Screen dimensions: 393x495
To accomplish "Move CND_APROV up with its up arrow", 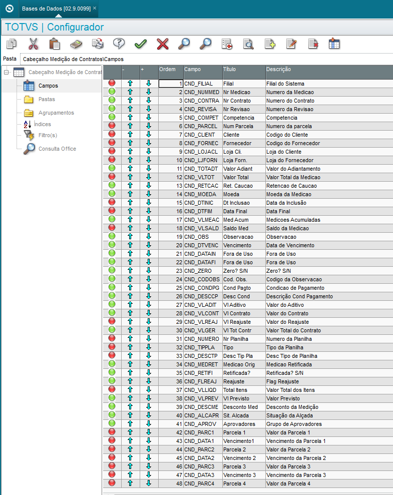I will point(130,424).
